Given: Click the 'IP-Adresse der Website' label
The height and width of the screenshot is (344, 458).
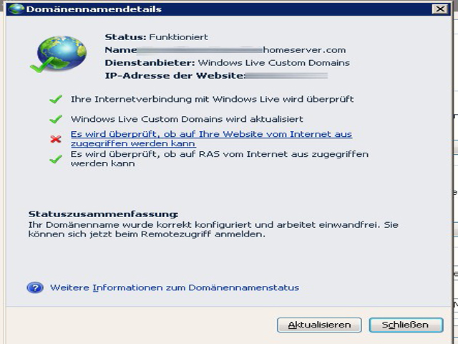Looking at the screenshot, I should pyautogui.click(x=175, y=76).
